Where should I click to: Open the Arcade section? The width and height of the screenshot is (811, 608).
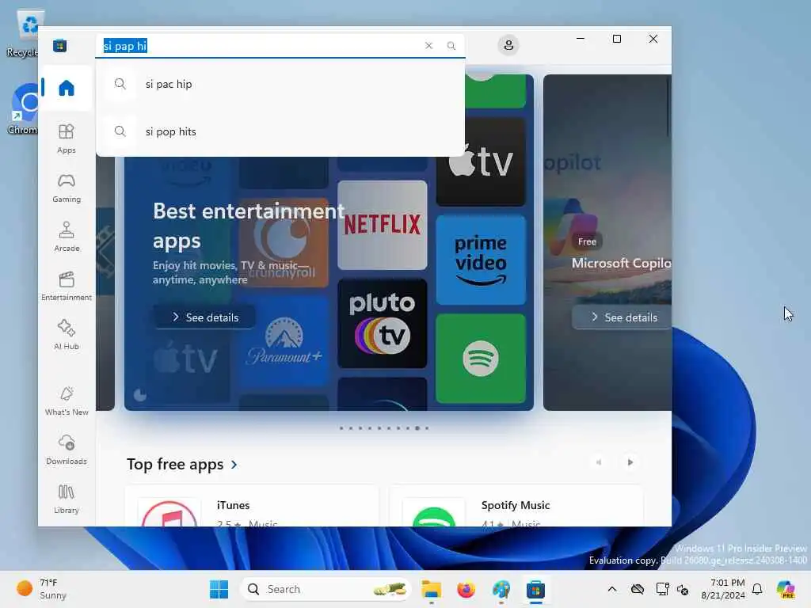coord(67,237)
